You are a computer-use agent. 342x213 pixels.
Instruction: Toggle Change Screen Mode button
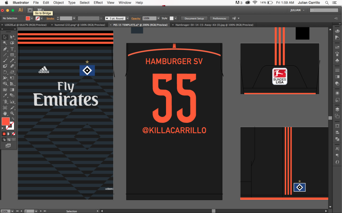point(8,146)
